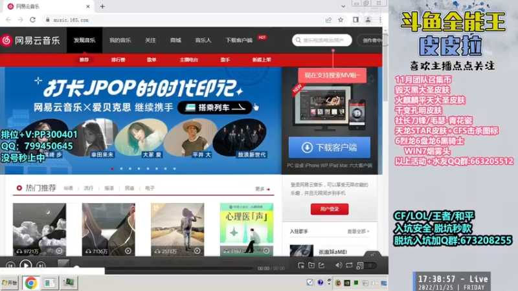This screenshot has height=291, width=518.
Task: Bookmark this page with star icon
Action: [x=341, y=20]
